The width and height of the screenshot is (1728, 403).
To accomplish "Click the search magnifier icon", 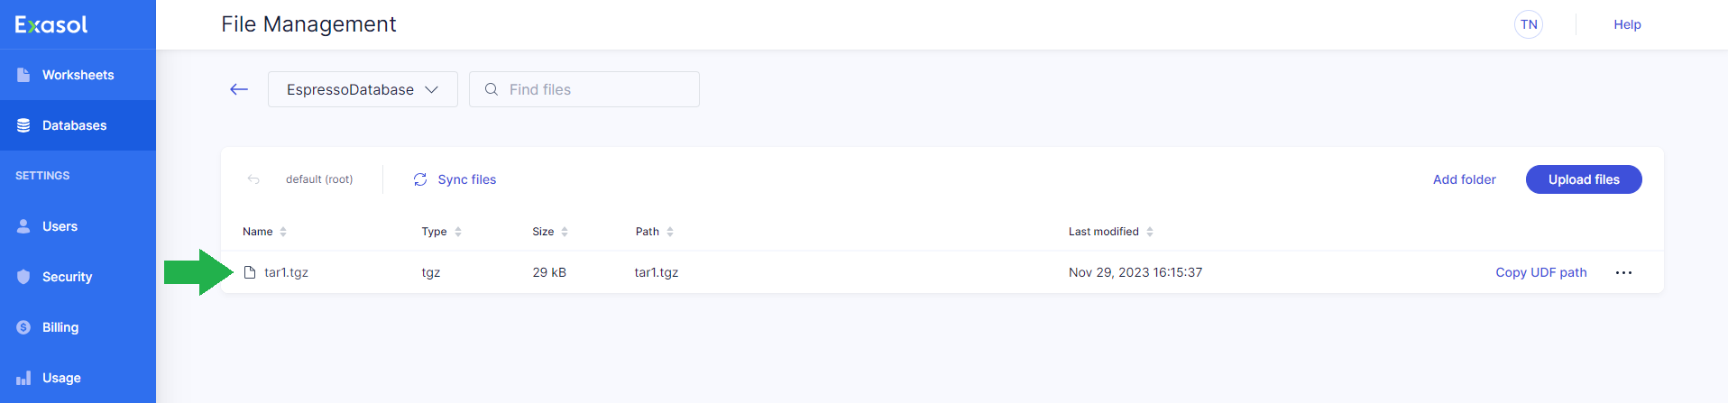I will pos(492,89).
